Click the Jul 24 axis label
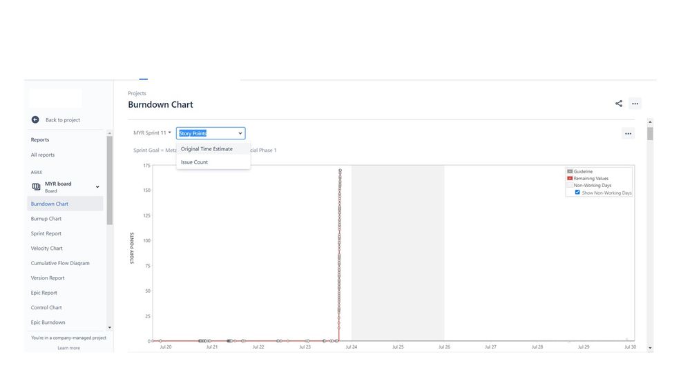690x388 pixels. 351,347
